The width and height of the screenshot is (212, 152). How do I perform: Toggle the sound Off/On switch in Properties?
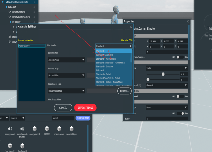click(x=180, y=96)
